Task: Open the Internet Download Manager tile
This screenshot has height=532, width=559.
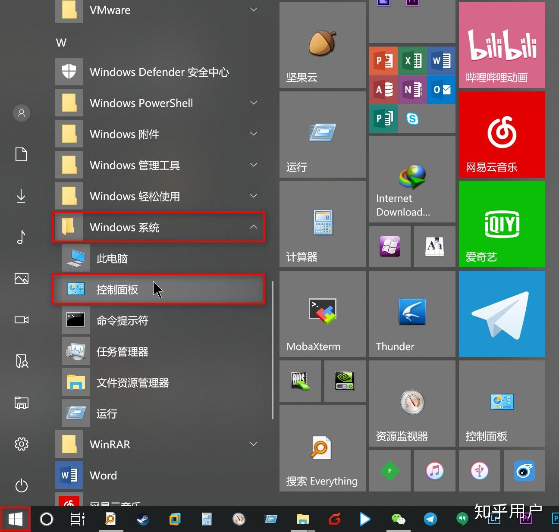Action: (412, 179)
